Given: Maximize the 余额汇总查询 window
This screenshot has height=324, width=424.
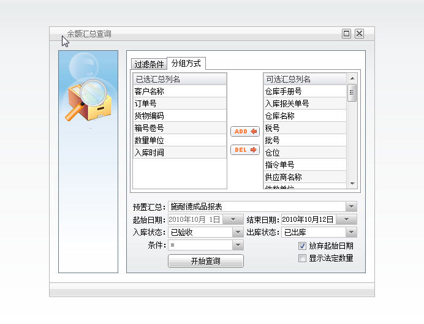Looking at the screenshot, I should (347, 34).
